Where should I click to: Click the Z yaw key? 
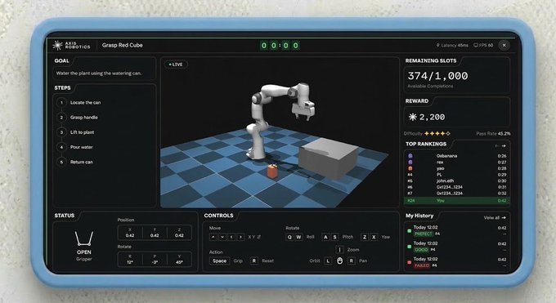365,237
